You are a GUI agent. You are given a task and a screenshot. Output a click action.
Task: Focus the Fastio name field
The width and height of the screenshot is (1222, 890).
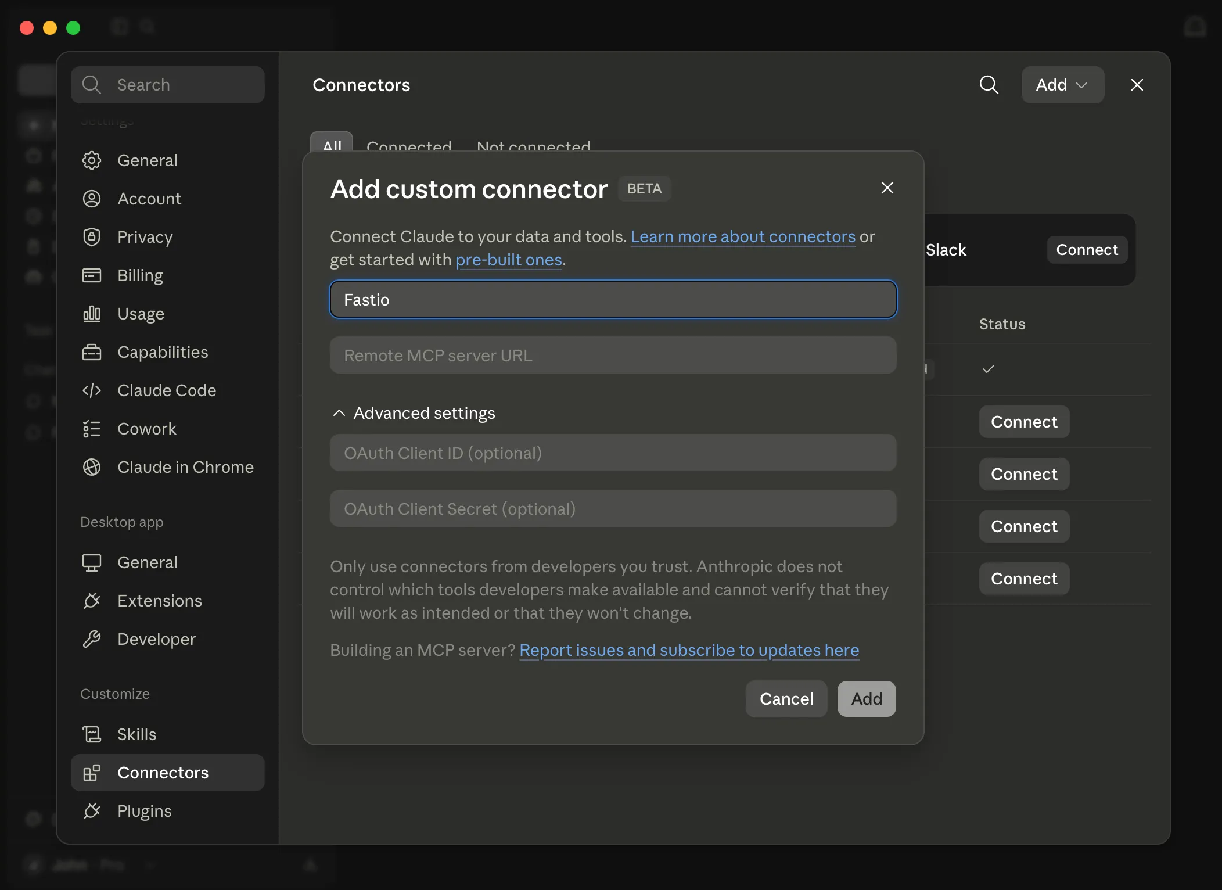(x=613, y=300)
